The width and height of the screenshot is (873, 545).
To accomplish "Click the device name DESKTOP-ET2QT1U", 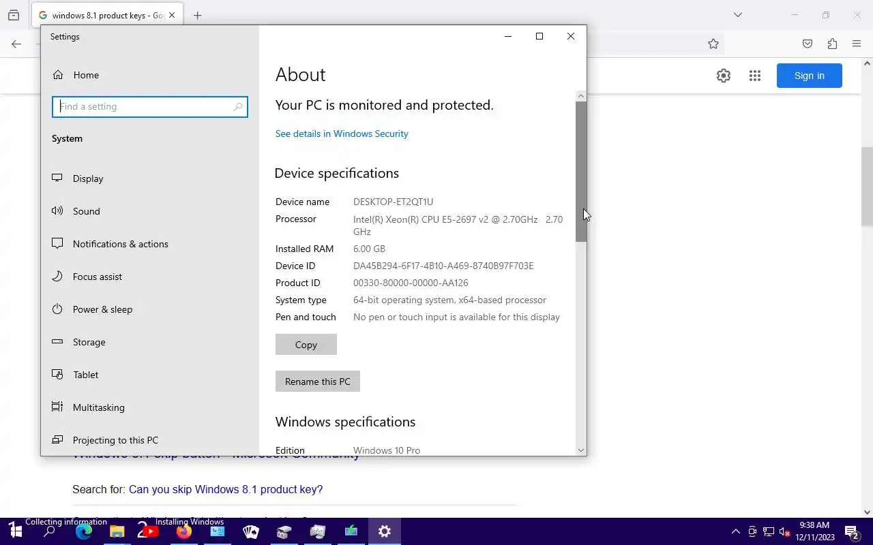I will (x=393, y=202).
